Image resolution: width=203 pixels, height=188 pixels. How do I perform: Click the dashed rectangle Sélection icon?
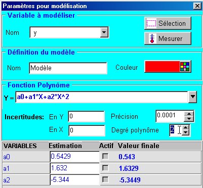[x=151, y=23]
